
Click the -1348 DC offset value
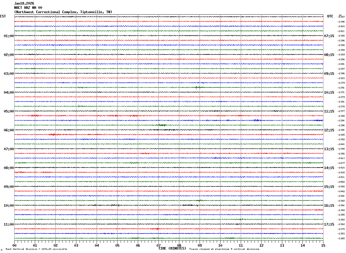pyautogui.click(x=341, y=210)
